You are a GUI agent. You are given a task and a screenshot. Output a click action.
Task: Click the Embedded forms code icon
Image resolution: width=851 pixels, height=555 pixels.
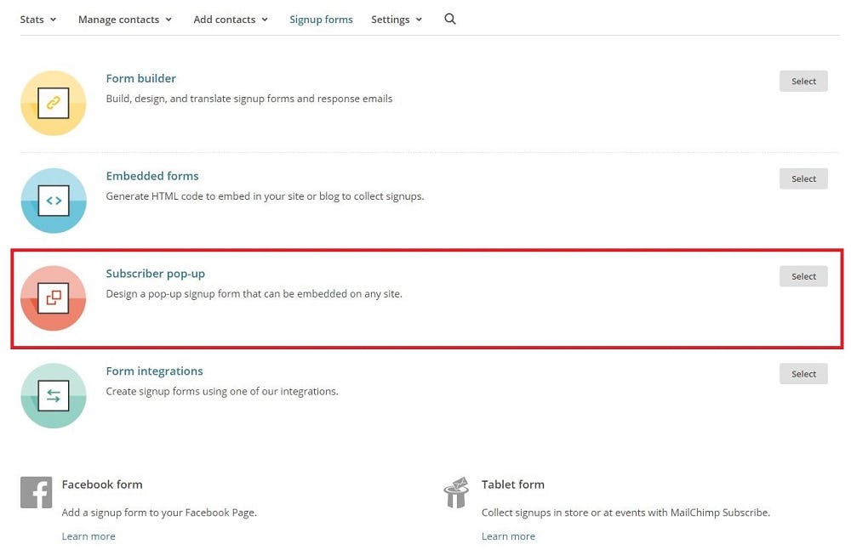click(53, 201)
